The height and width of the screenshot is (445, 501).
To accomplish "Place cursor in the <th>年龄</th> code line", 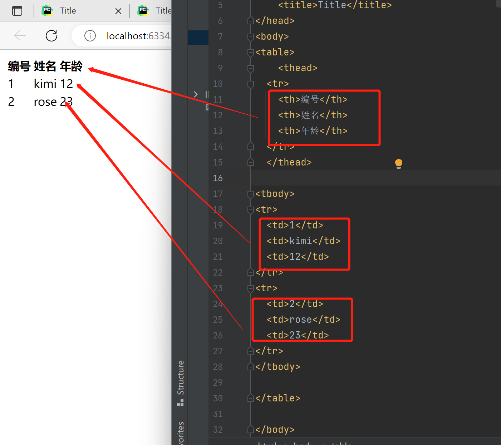I will click(x=313, y=131).
